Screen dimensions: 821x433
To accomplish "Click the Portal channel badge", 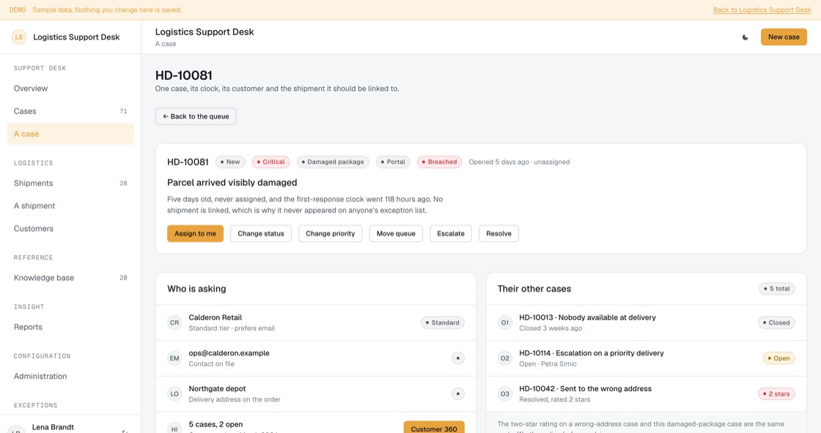I will [393, 162].
